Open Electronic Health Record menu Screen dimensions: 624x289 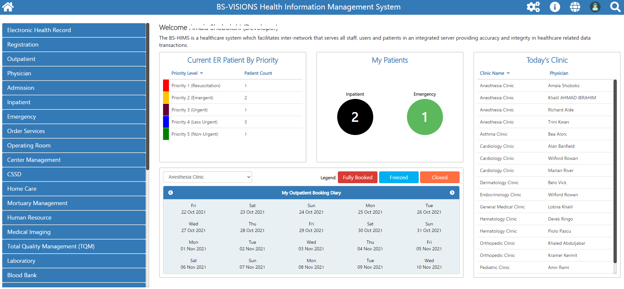(x=74, y=30)
